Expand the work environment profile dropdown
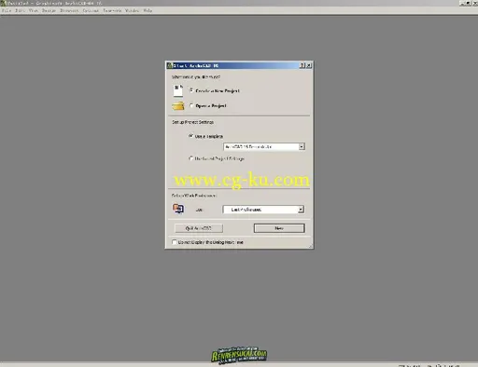 click(x=301, y=210)
